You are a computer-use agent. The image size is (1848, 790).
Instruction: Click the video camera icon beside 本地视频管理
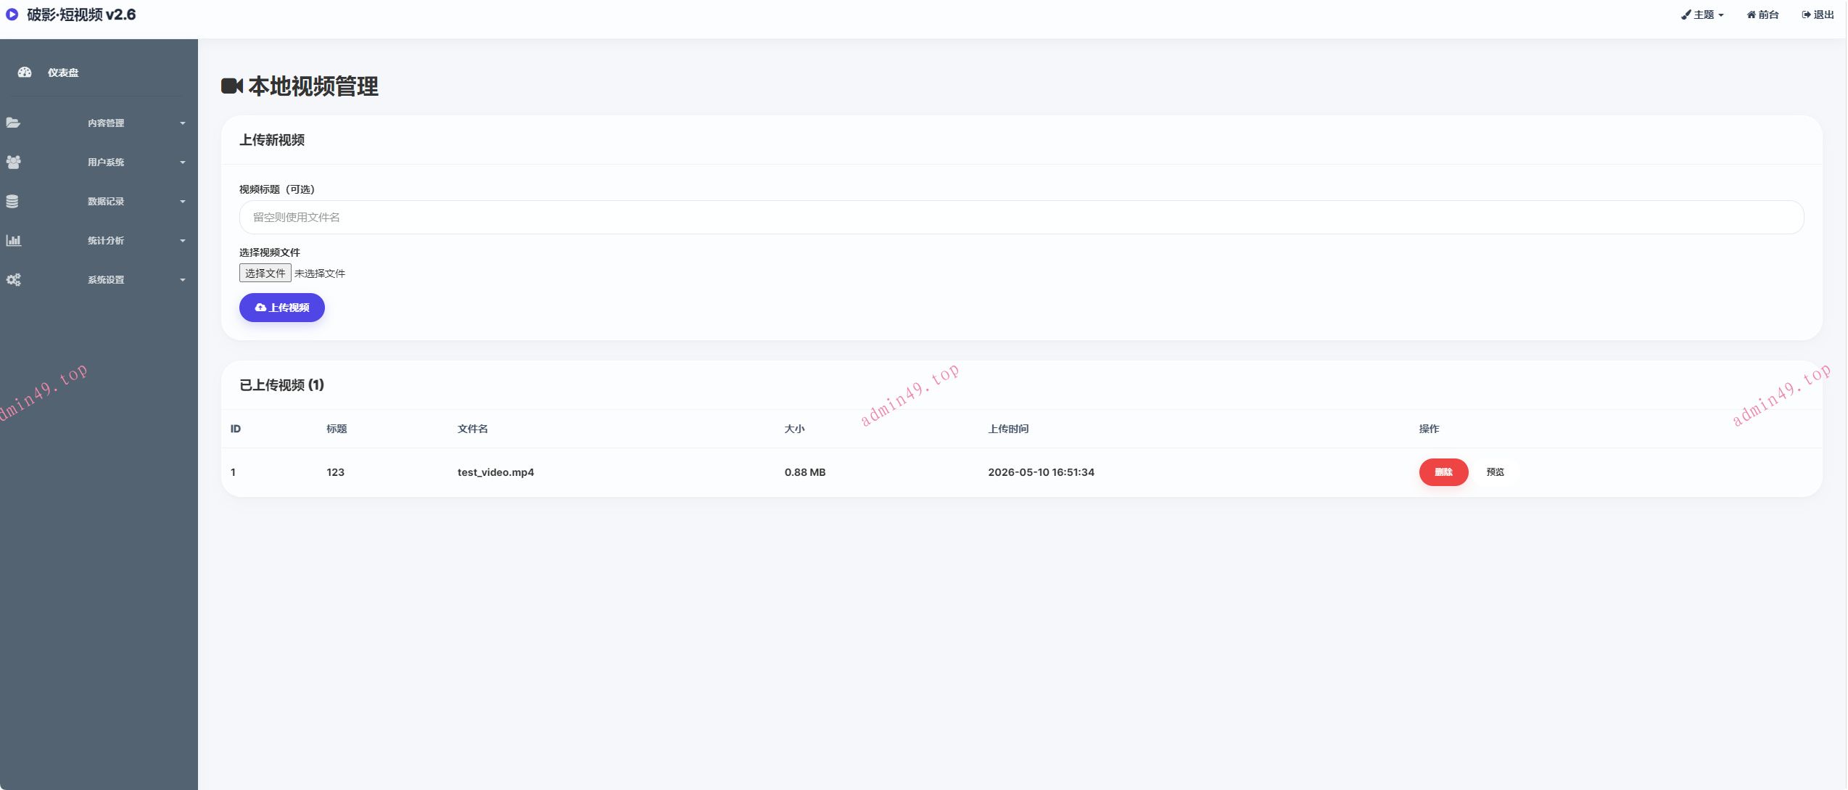click(x=232, y=86)
